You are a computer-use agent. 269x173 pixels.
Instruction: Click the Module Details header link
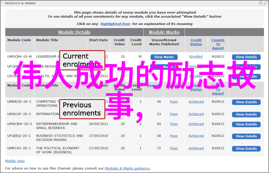(x=74, y=32)
